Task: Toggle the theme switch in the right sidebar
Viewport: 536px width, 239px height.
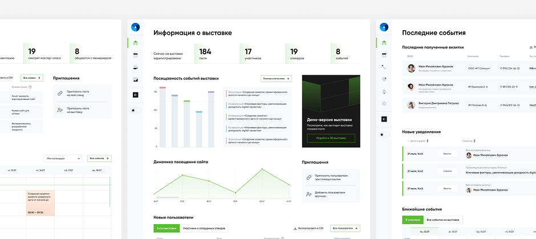Action: point(384,135)
